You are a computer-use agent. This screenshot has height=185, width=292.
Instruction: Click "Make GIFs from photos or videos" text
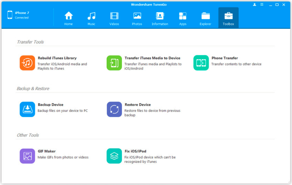point(63,157)
